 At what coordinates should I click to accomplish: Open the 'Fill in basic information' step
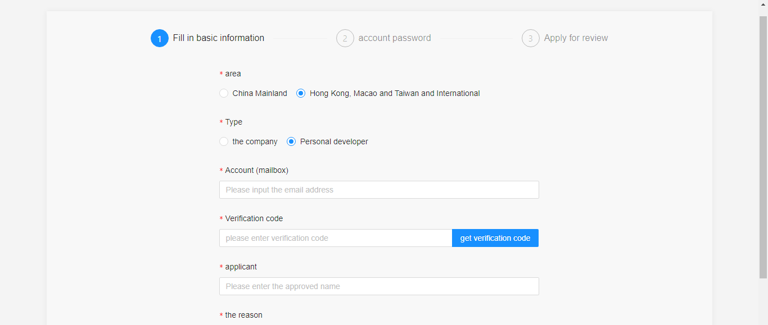(x=218, y=38)
